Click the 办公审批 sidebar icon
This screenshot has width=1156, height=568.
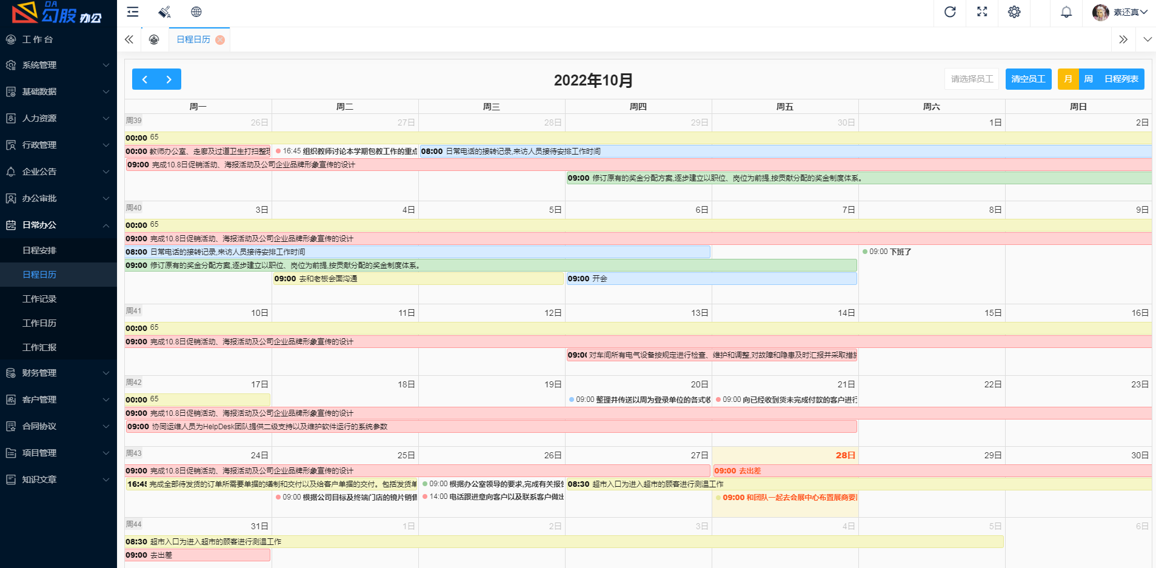click(11, 198)
